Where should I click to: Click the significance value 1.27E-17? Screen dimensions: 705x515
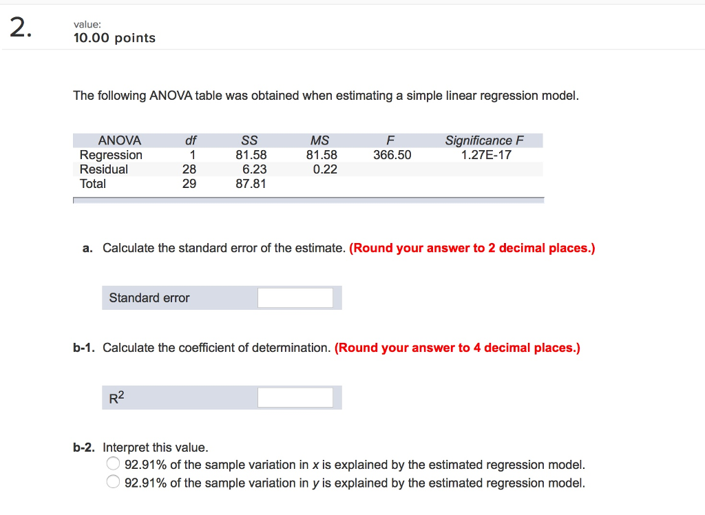484,154
